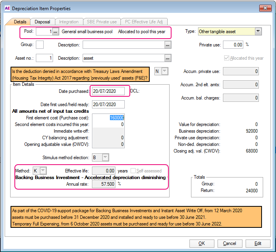Click the Cancel button

230,243
